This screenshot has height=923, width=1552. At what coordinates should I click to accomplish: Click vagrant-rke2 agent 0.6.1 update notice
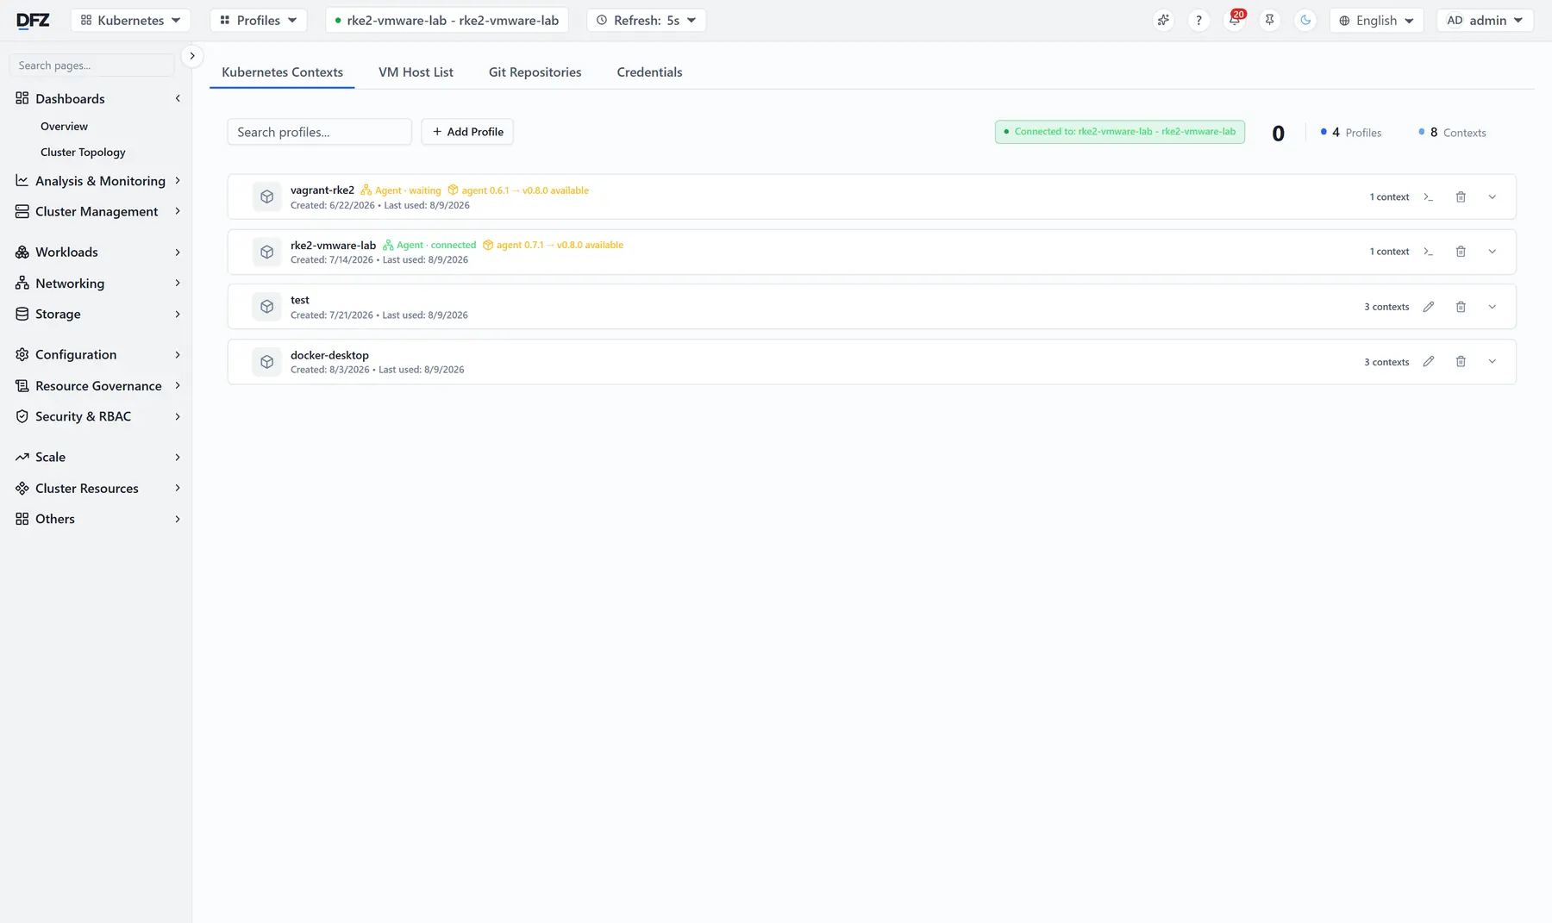(x=518, y=190)
